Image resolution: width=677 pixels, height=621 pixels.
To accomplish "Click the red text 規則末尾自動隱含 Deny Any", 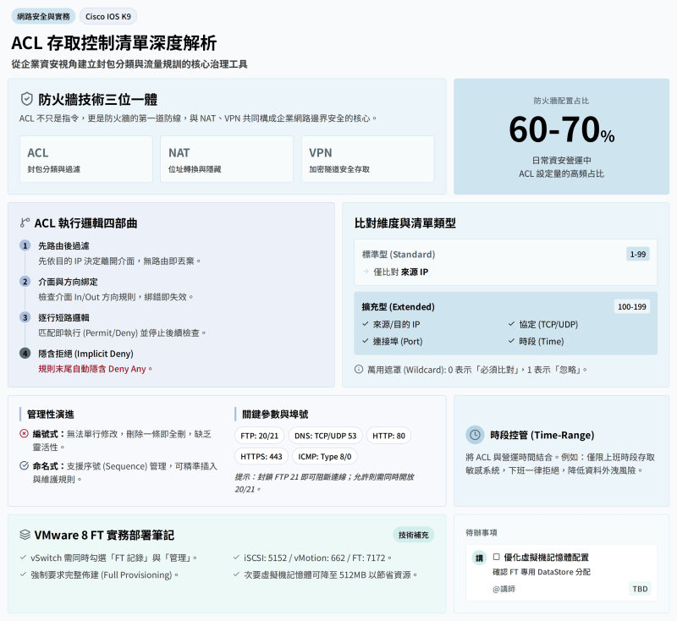I will (x=96, y=369).
